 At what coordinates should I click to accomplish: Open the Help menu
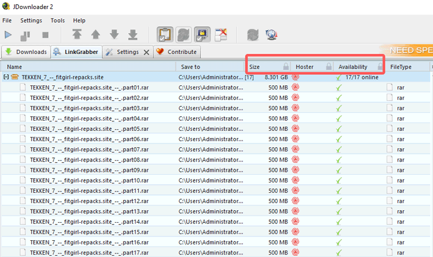point(79,20)
